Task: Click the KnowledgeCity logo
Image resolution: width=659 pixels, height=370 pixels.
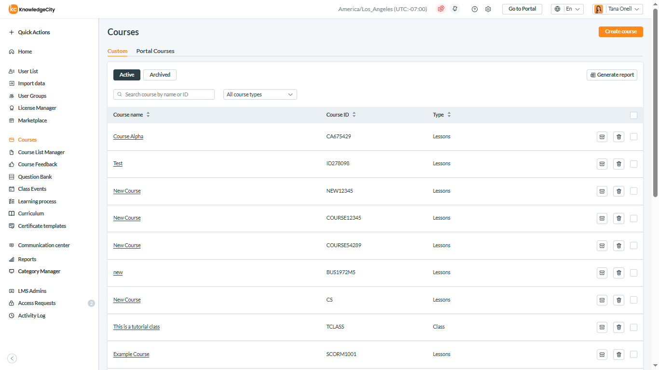Action: [x=32, y=9]
